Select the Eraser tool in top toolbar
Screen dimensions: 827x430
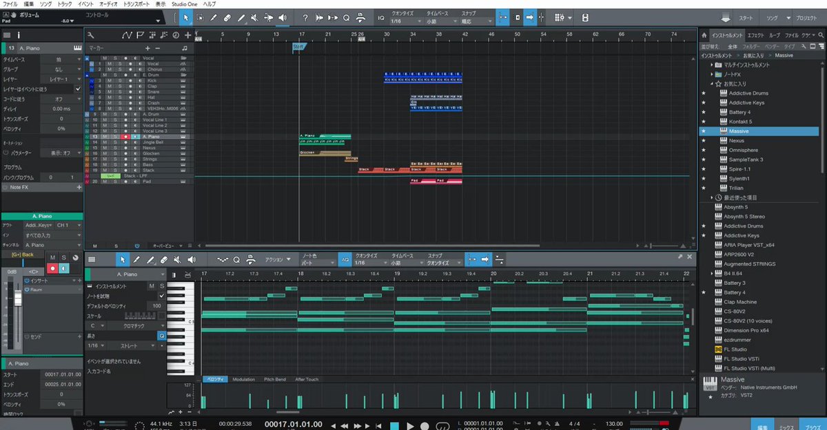[x=227, y=18]
